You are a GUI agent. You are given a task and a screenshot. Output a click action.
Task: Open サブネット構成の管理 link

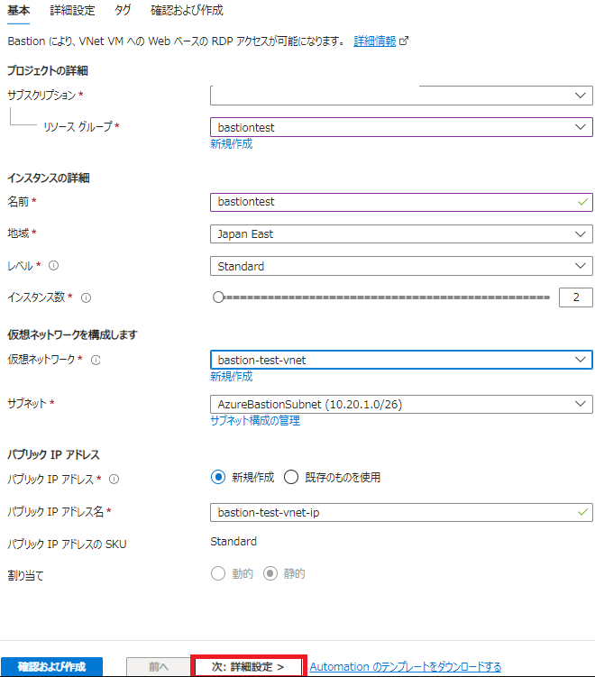255,421
